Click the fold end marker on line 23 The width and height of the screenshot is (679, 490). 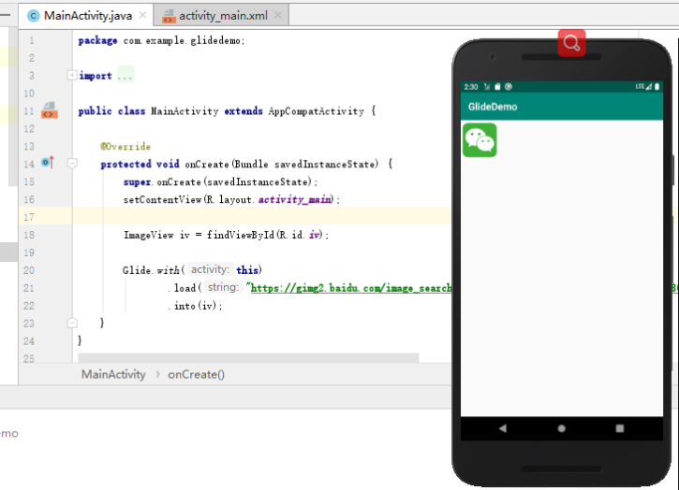click(x=72, y=323)
